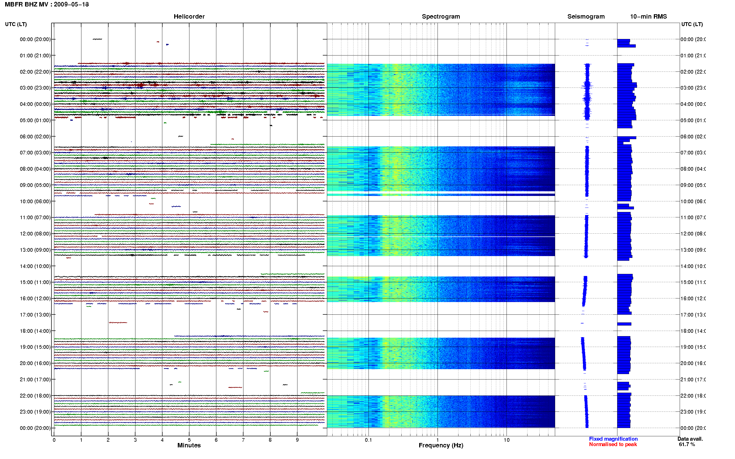Click the "10-min RMS" panel heading
This screenshot has width=735, height=459.
(x=648, y=17)
